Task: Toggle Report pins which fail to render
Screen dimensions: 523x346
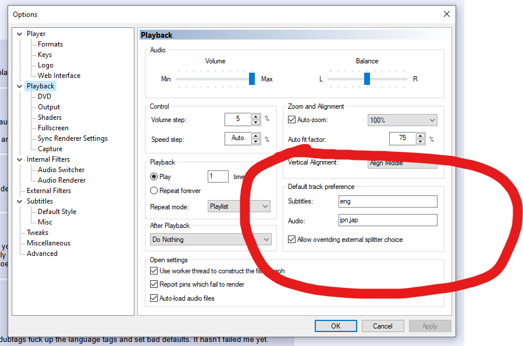Action: pyautogui.click(x=154, y=284)
